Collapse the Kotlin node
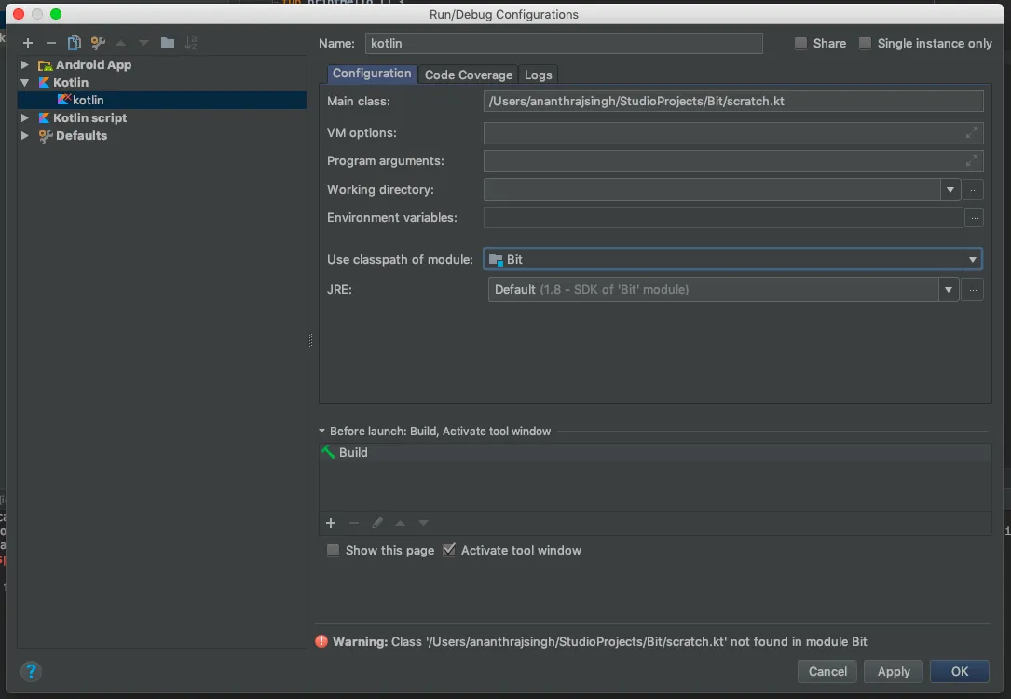The height and width of the screenshot is (699, 1011). tap(24, 83)
